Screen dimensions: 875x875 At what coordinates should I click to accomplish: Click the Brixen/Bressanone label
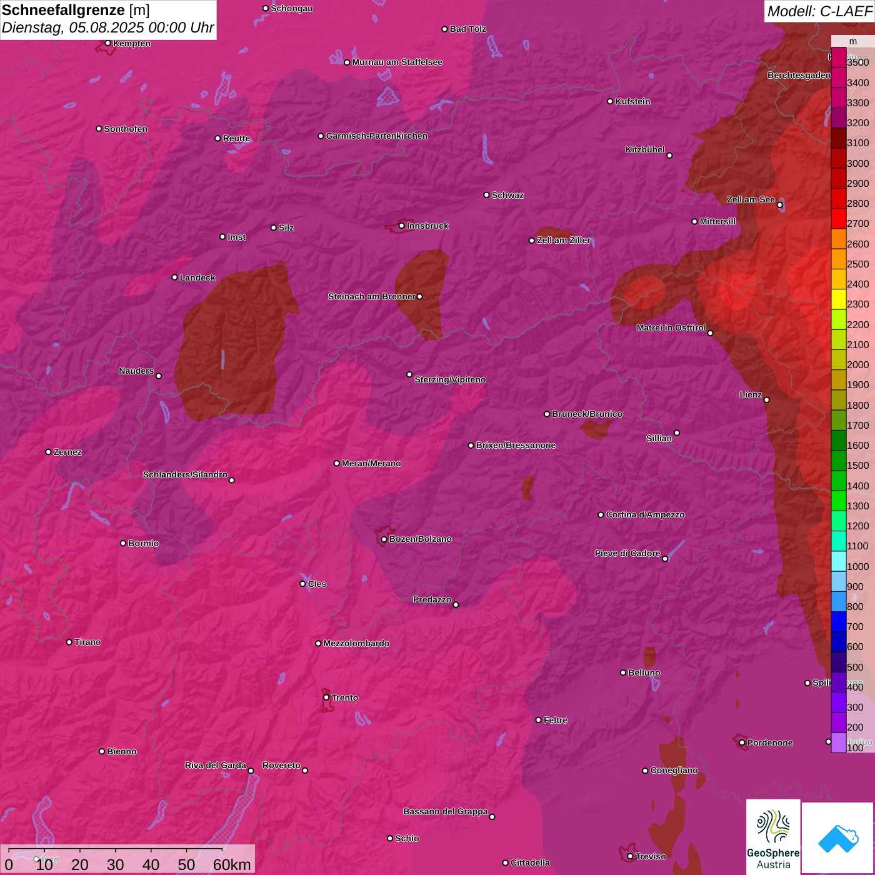click(x=516, y=445)
